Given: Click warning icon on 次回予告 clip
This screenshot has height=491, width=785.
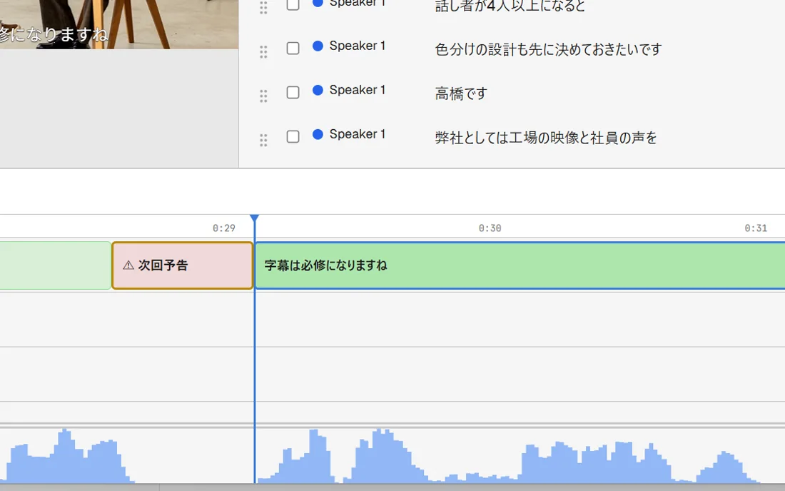Looking at the screenshot, I should [x=128, y=265].
